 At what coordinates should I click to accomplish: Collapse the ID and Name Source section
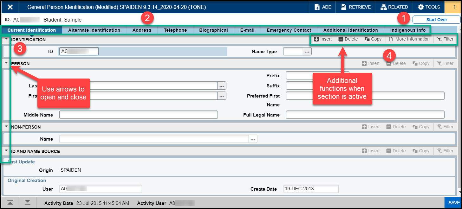pyautogui.click(x=6, y=151)
